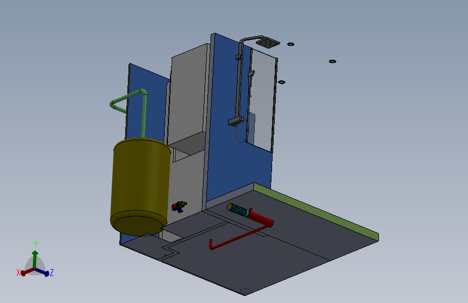Select the yellow cylindrical water tank
The height and width of the screenshot is (303, 468).
tap(140, 187)
